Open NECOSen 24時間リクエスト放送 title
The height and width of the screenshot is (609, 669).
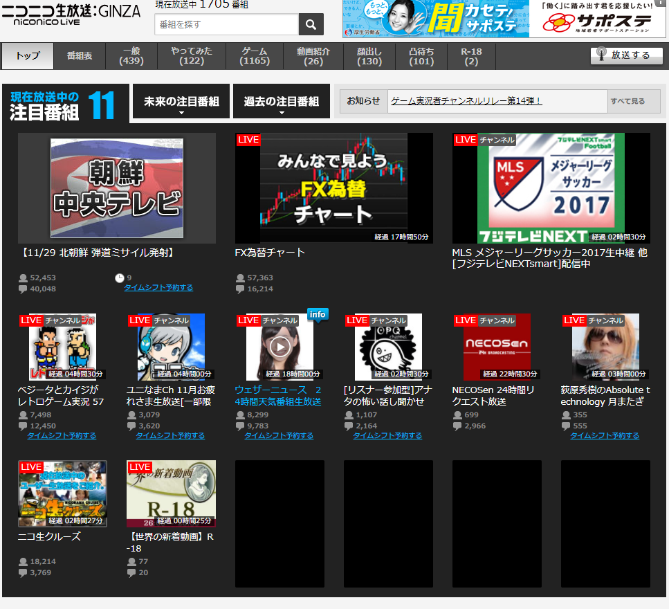click(493, 396)
